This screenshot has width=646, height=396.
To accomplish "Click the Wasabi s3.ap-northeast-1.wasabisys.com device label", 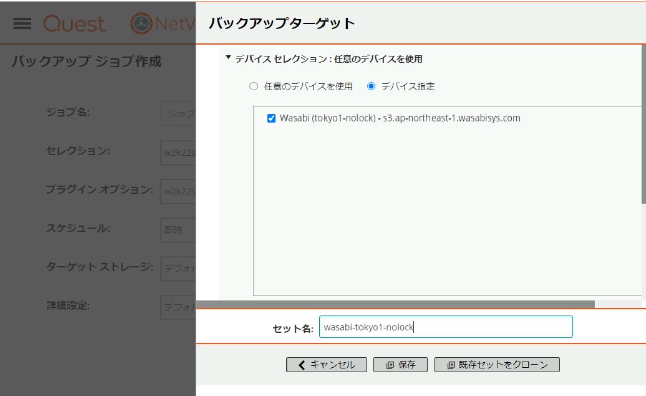I will tap(400, 118).
